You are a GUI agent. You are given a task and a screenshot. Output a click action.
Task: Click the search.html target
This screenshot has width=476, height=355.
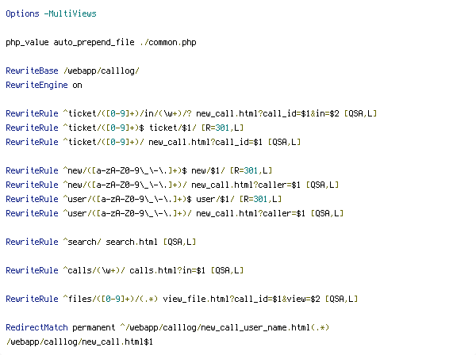132,242
